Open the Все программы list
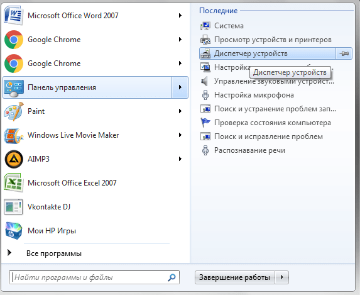Screen dimensions: 360x295 pyautogui.click(x=54, y=253)
